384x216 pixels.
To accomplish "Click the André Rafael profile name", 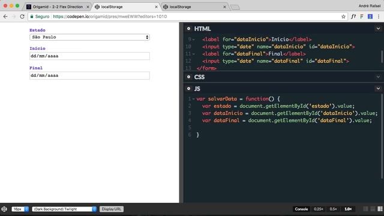I will point(370,6).
